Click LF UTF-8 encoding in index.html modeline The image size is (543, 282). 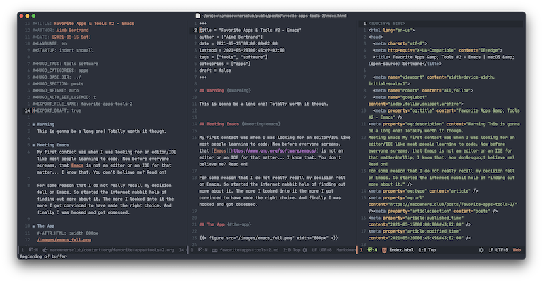pyautogui.click(x=498, y=250)
